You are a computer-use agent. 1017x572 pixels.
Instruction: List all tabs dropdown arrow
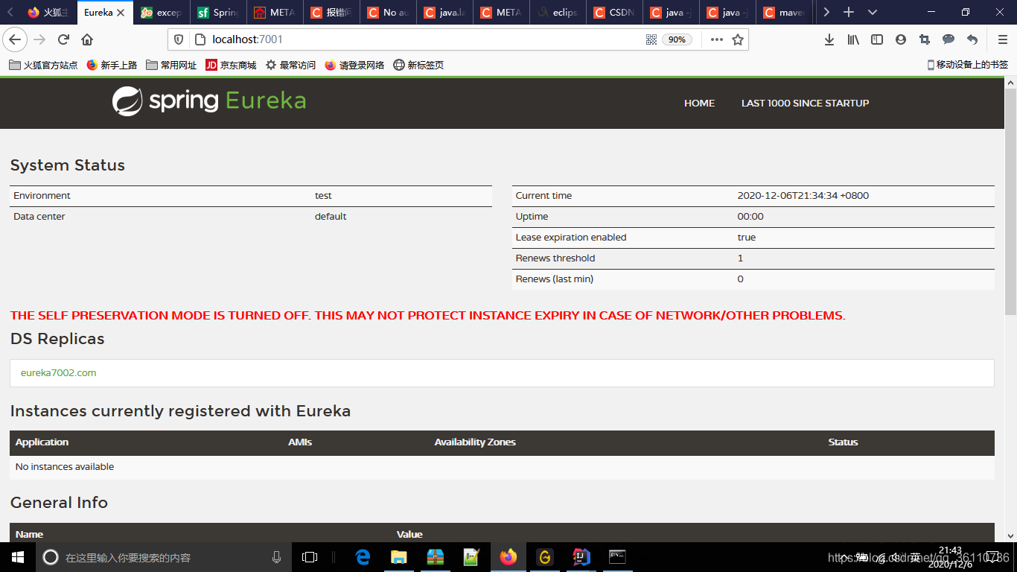pos(873,12)
